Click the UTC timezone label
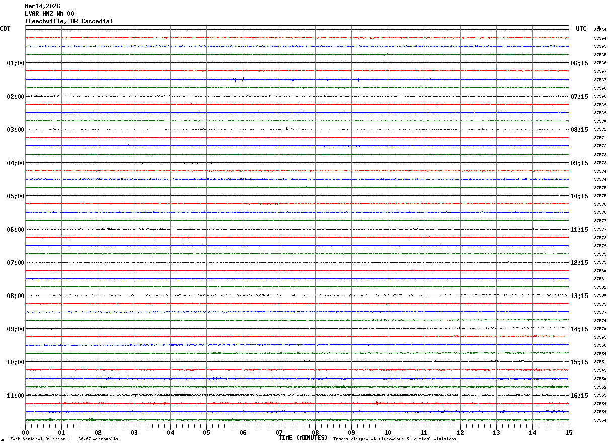Viewport: 609px width, 446px height. (x=581, y=29)
